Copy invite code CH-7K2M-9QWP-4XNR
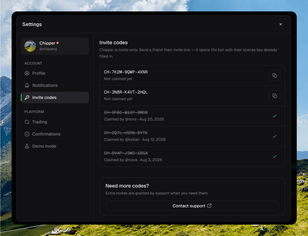The height and width of the screenshot is (236, 308). [274, 75]
